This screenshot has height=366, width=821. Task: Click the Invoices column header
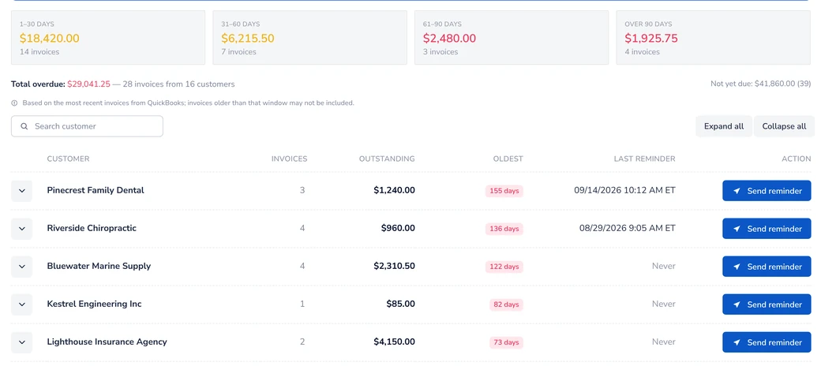pos(289,159)
